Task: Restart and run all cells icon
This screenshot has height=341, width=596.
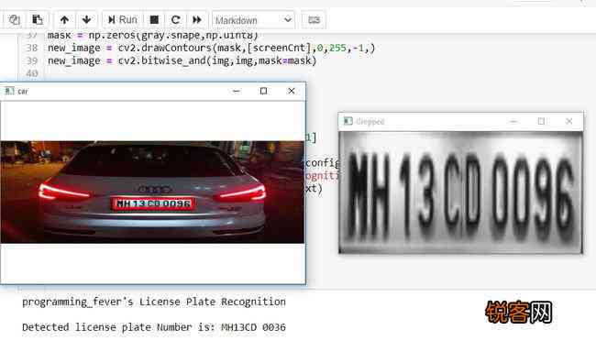Action: coord(197,20)
